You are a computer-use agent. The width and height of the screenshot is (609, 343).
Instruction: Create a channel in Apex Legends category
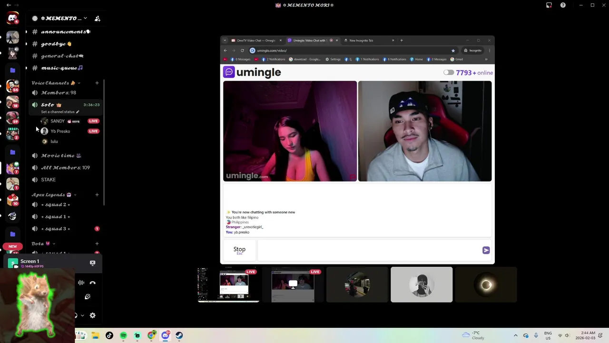[x=97, y=195]
